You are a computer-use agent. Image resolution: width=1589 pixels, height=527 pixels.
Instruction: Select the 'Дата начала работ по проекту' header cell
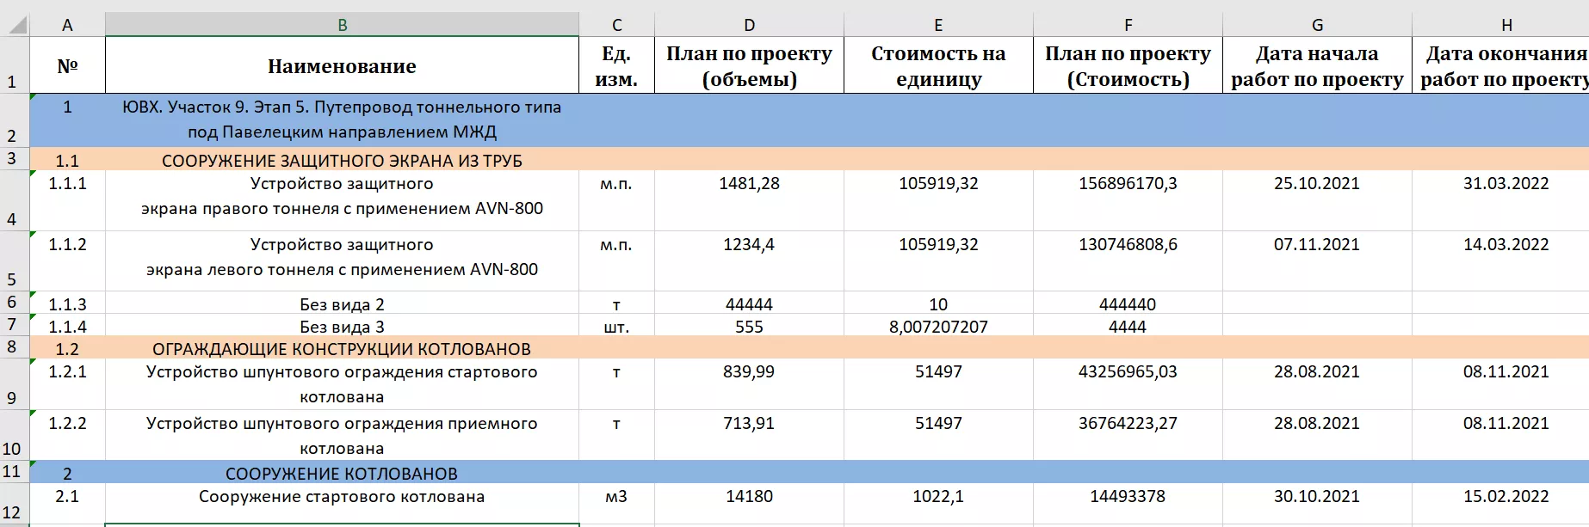(x=1317, y=66)
